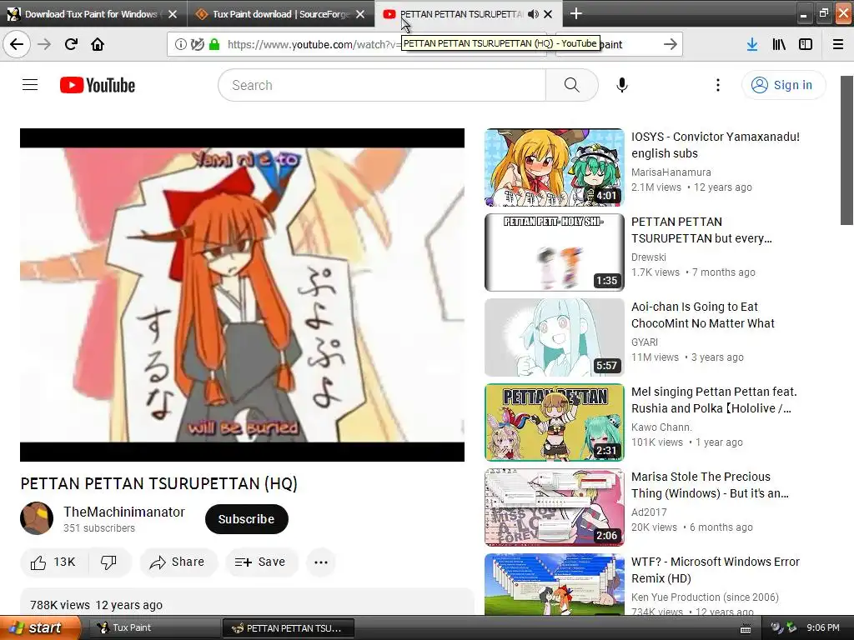854x640 pixels.
Task: Click the tracking protection shield icon
Action: click(x=197, y=44)
